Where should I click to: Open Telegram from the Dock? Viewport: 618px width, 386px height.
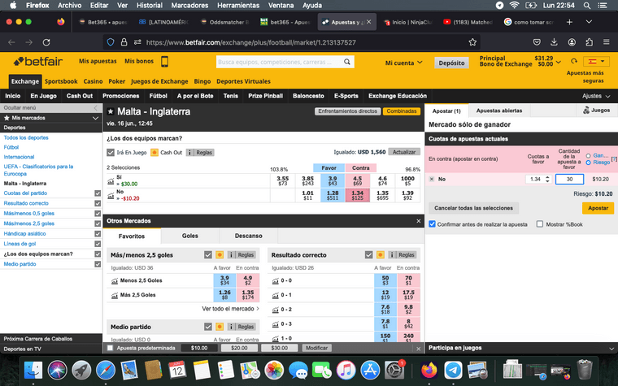point(453,371)
